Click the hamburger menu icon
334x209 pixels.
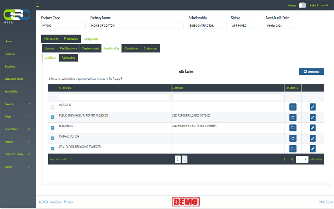pyautogui.click(x=38, y=5)
